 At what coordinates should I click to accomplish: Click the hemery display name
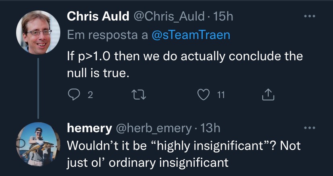tap(89, 128)
